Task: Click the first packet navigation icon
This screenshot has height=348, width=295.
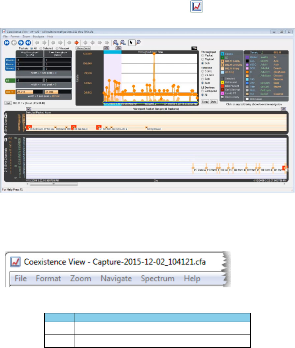Action: pos(7,43)
